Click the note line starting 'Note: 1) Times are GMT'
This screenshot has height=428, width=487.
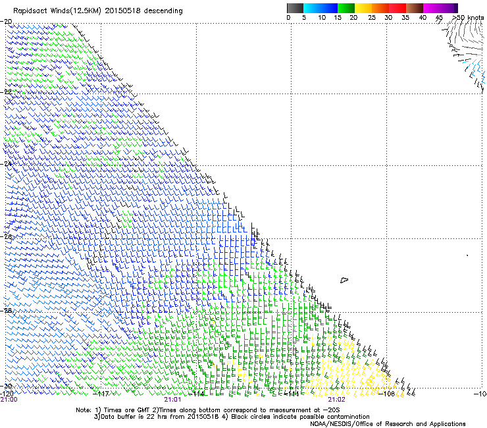tap(208, 410)
